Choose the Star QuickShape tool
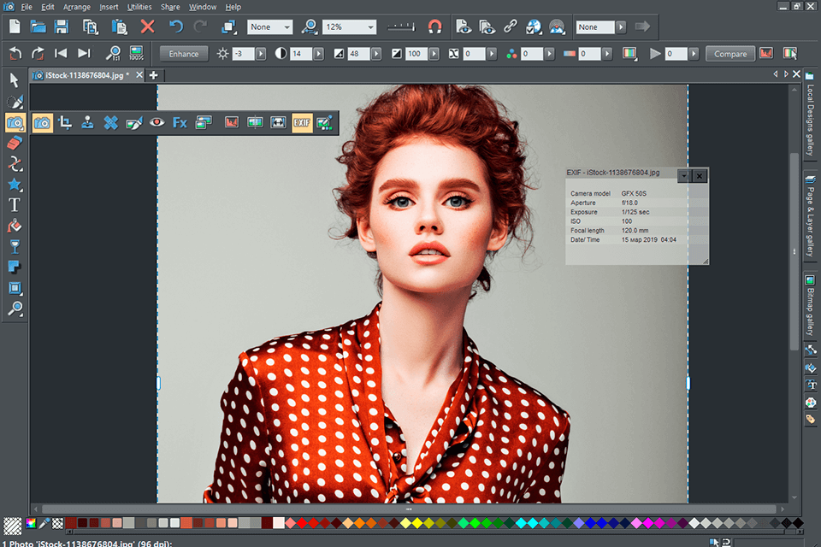The width and height of the screenshot is (821, 547). (x=15, y=185)
